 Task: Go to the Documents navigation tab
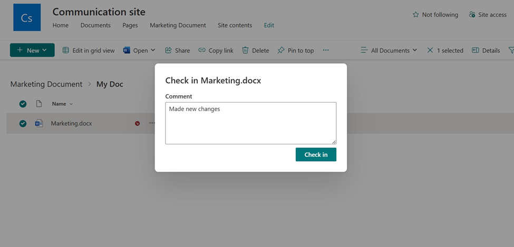click(x=95, y=25)
